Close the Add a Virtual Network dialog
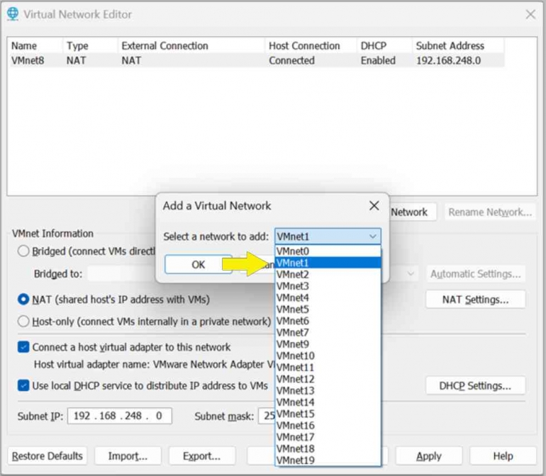The image size is (546, 476). pyautogui.click(x=374, y=206)
